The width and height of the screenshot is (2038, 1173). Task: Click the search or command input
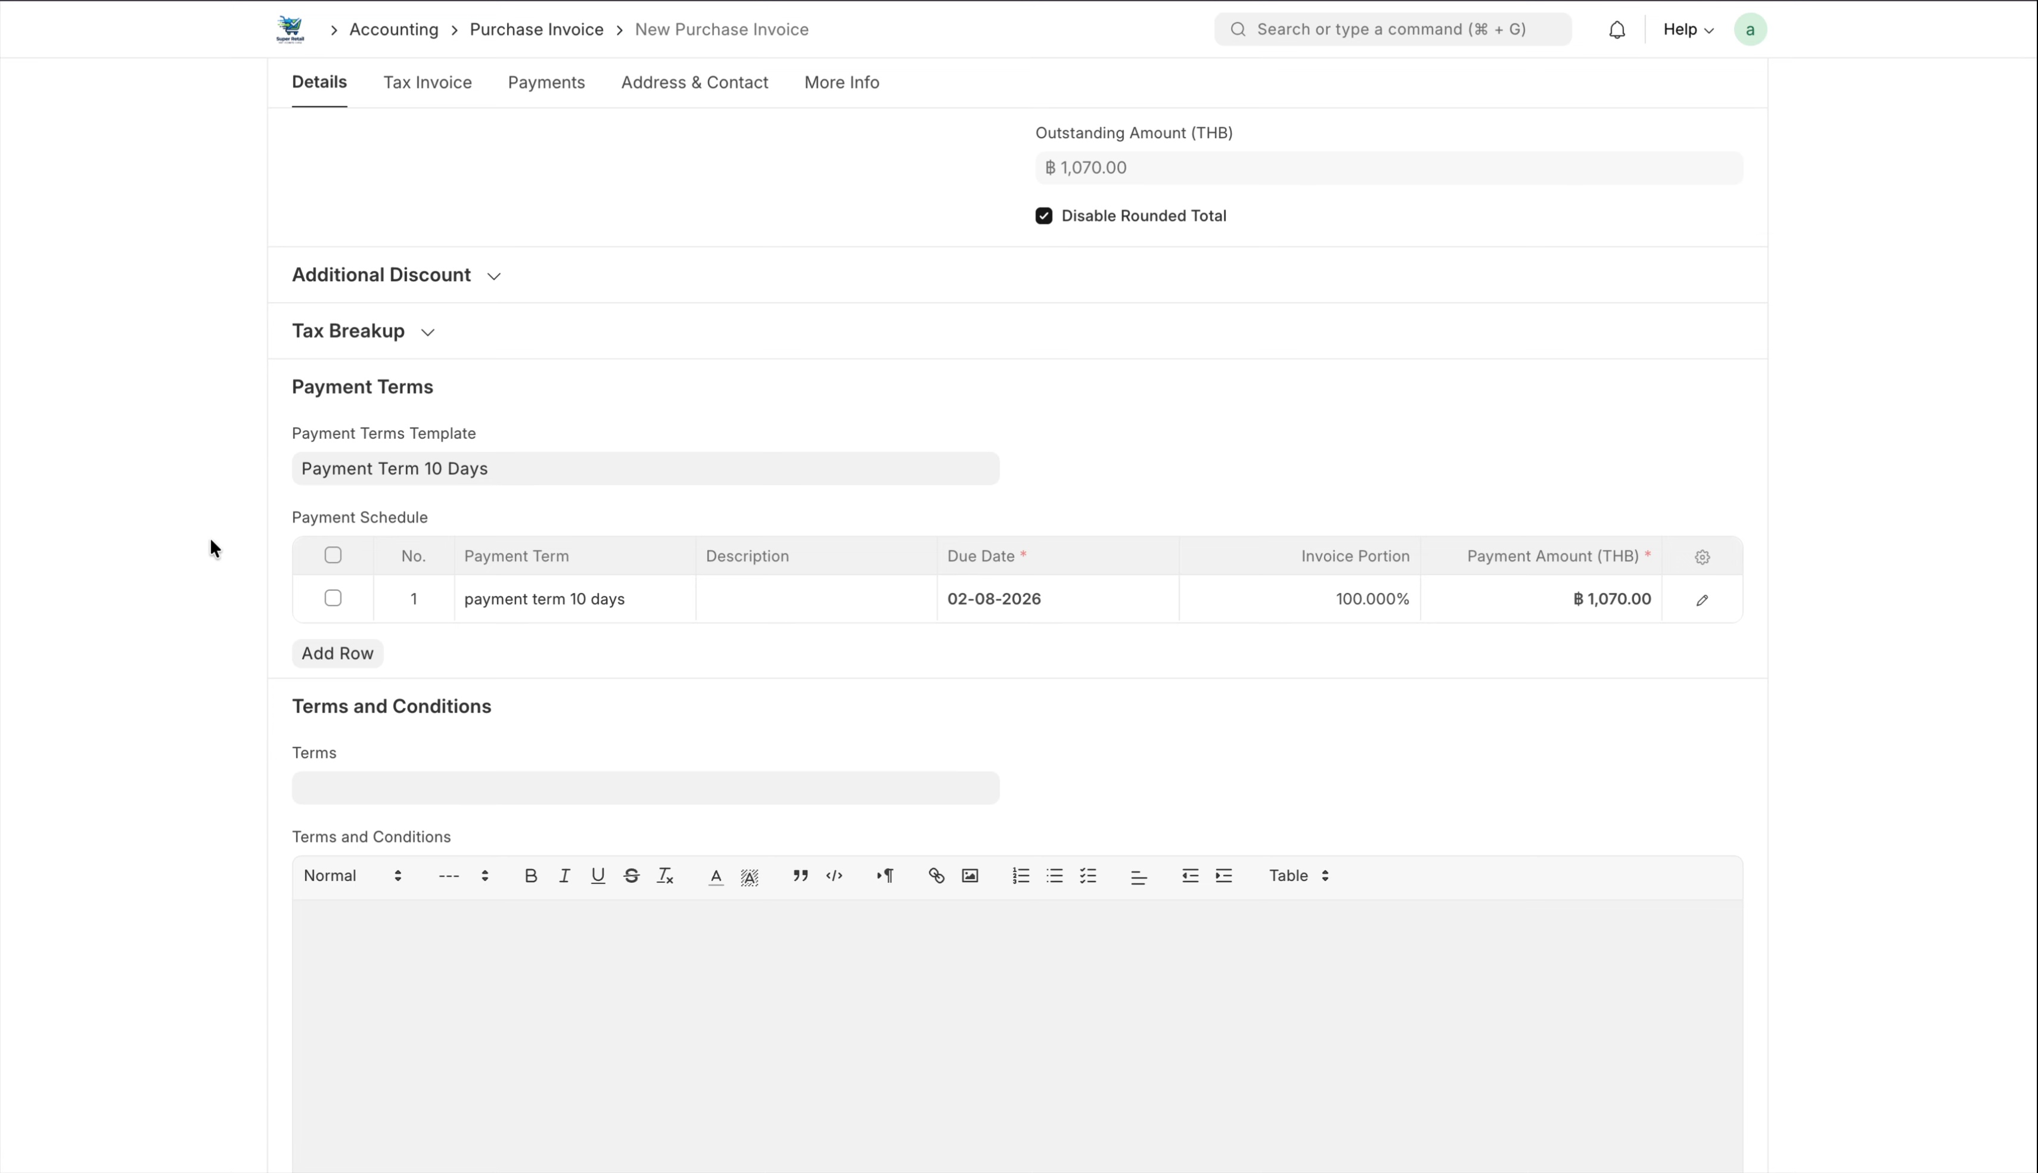(1392, 30)
